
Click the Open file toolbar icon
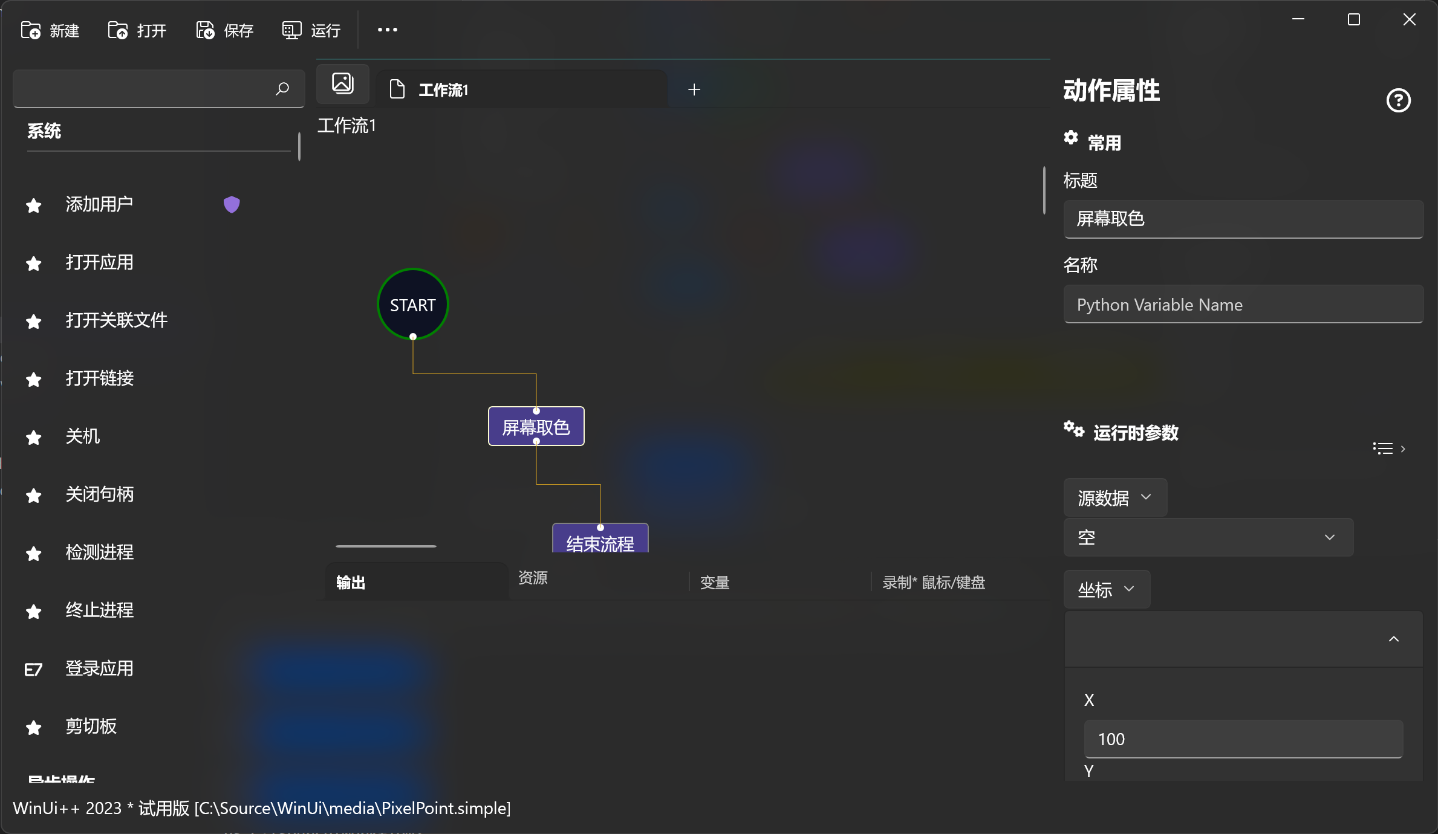coord(118,30)
